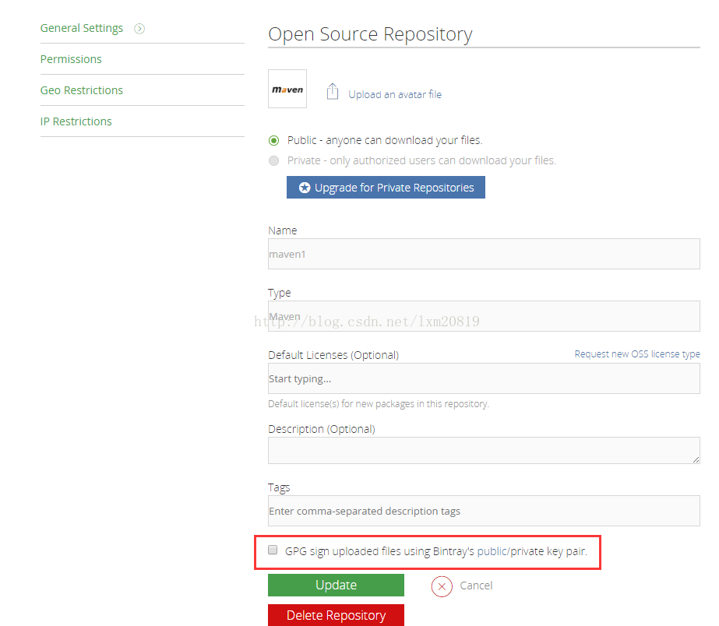Open Geo Restrictions section
Screen dimensions: 719x626
pos(82,90)
